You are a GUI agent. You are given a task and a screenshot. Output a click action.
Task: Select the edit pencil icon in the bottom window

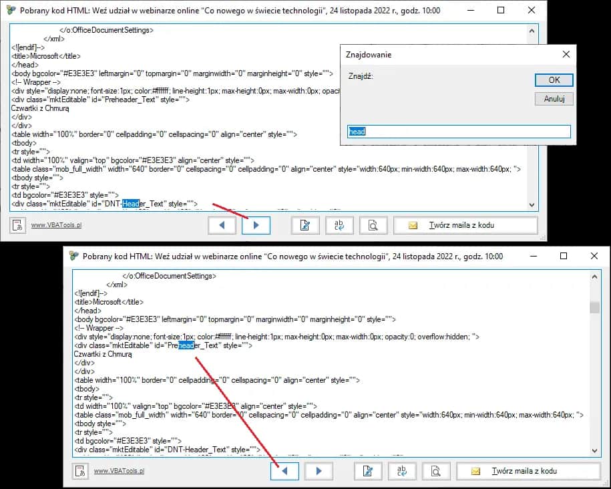coord(368,471)
